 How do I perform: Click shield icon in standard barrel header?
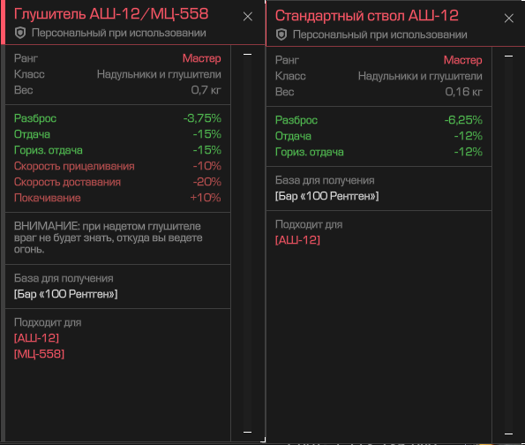pos(281,34)
